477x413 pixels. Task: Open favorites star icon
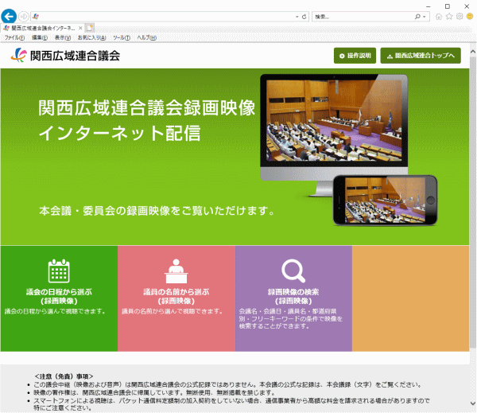pyautogui.click(x=449, y=17)
